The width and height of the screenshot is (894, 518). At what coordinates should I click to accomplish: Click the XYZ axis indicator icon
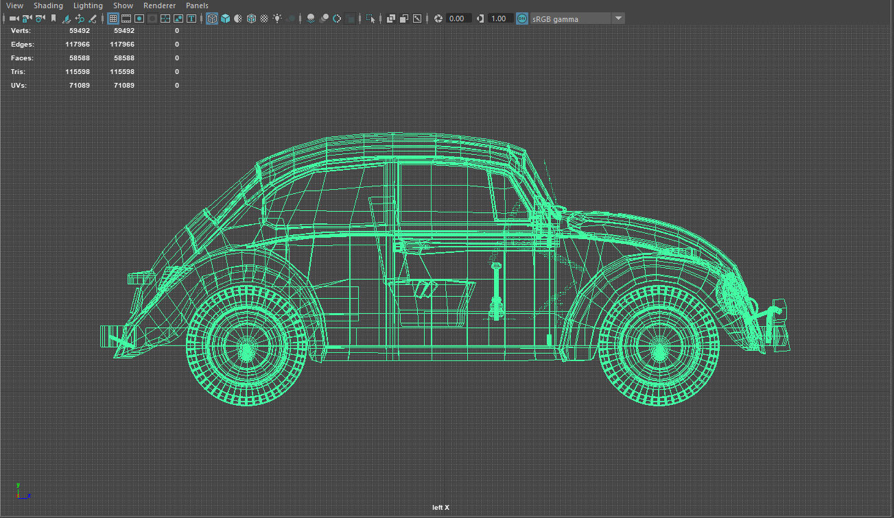(22, 491)
